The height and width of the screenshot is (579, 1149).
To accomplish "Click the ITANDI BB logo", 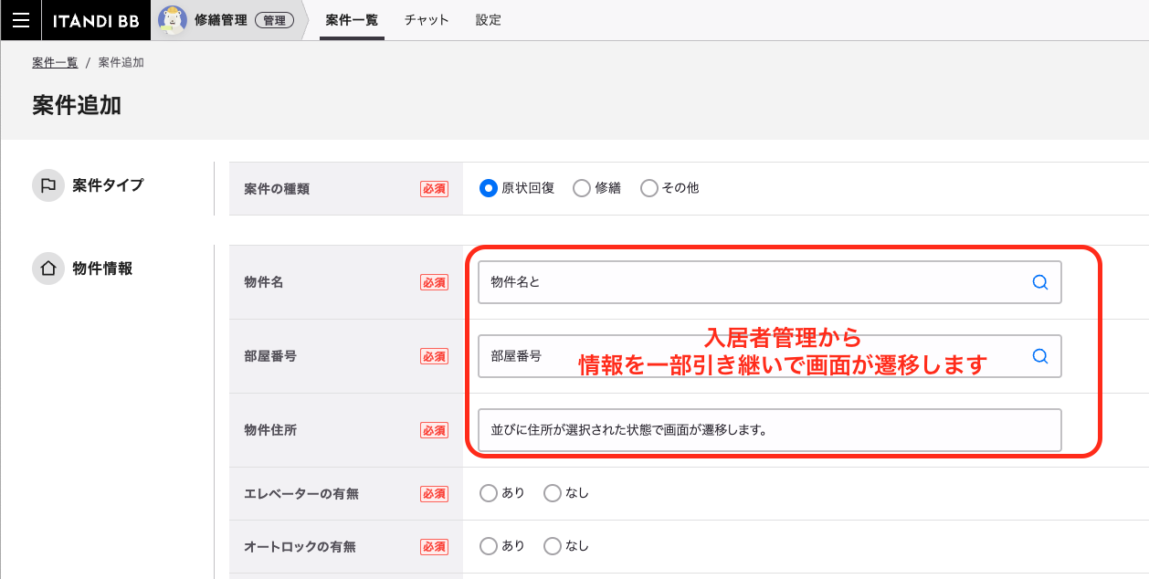I will tap(96, 20).
